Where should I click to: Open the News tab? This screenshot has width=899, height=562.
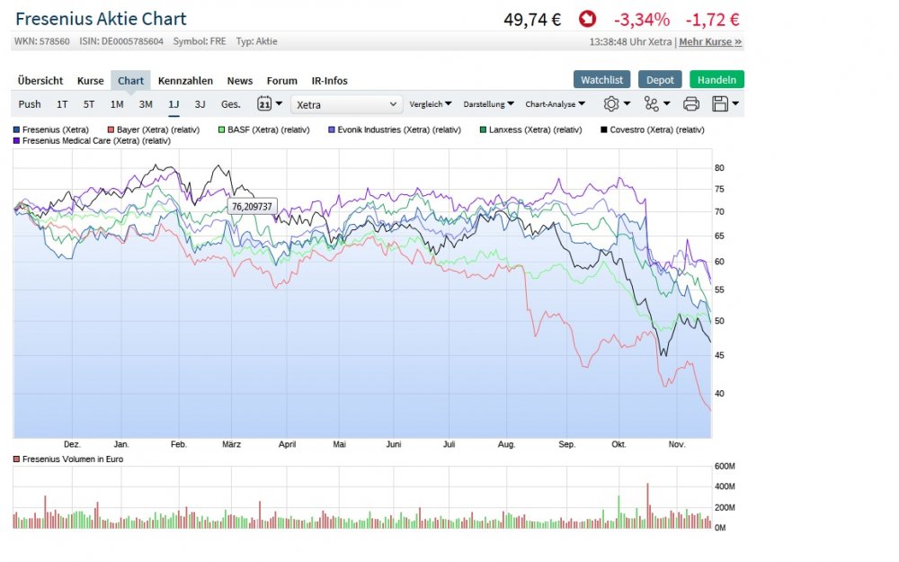click(x=240, y=80)
